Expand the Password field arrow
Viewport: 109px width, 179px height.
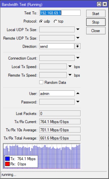[78, 102]
